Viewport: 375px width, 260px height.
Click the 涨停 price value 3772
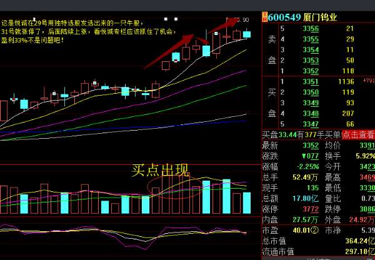point(306,208)
